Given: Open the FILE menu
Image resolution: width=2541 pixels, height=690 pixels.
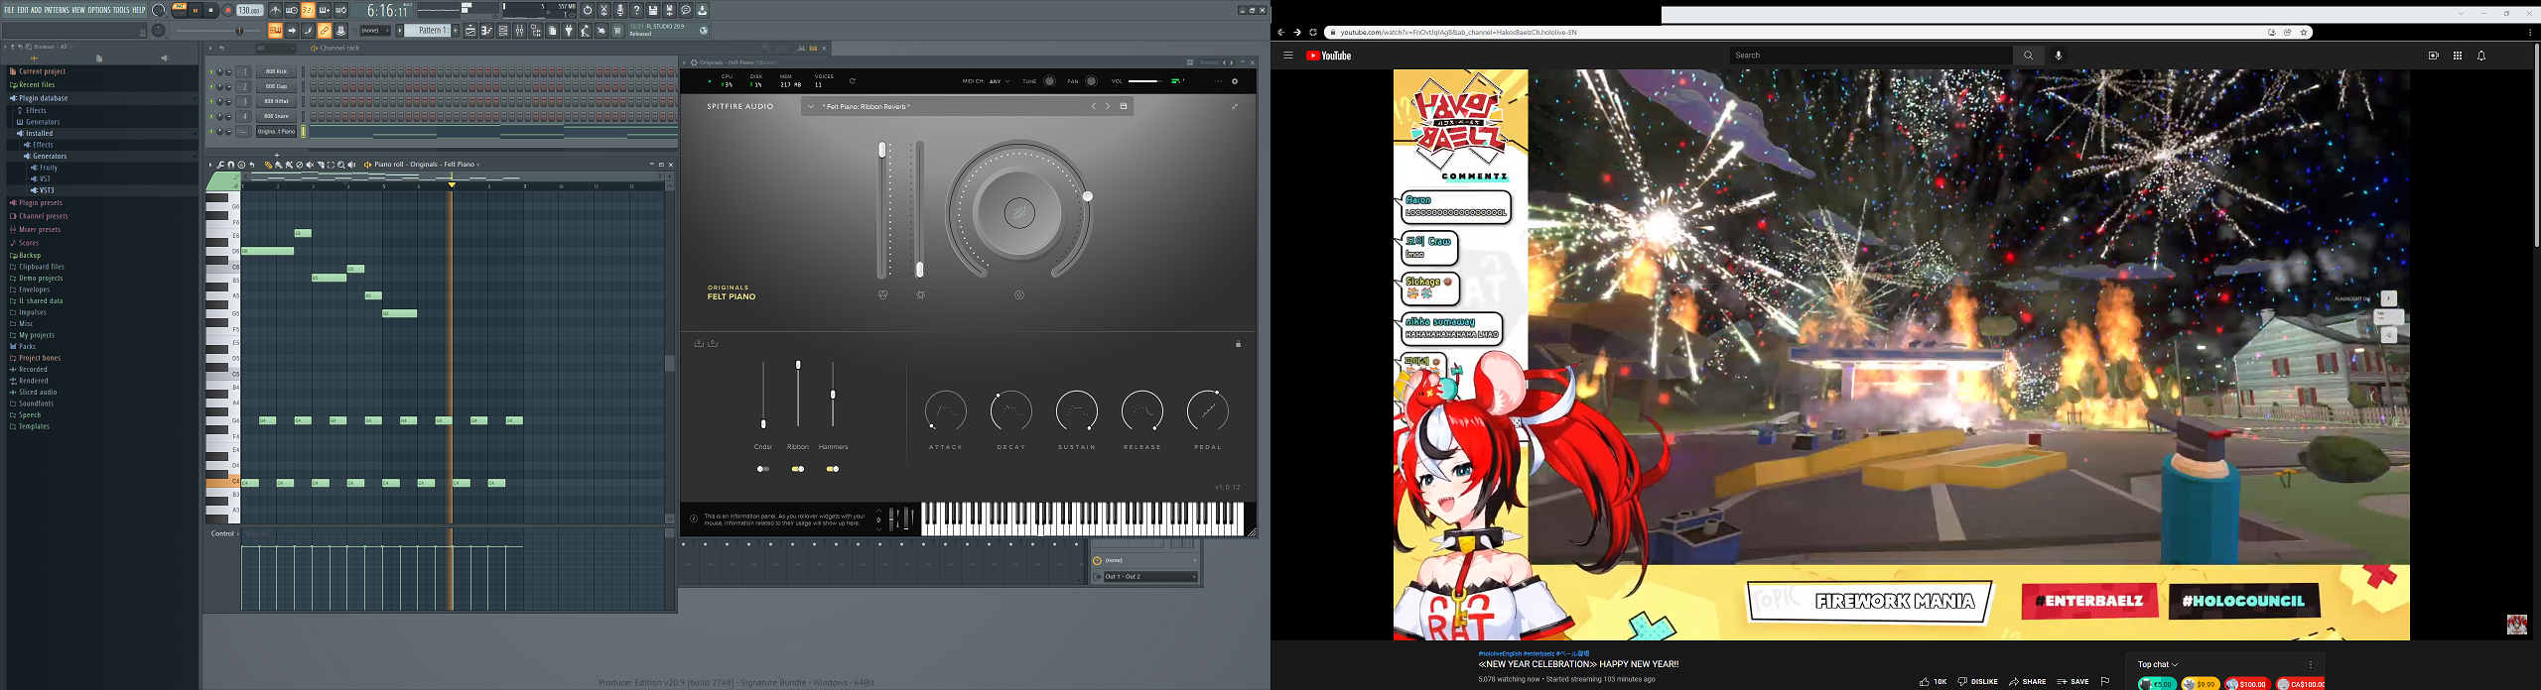Looking at the screenshot, I should 9,10.
